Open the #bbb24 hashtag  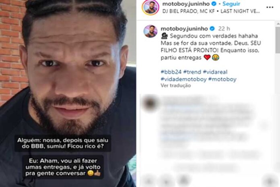point(171,72)
